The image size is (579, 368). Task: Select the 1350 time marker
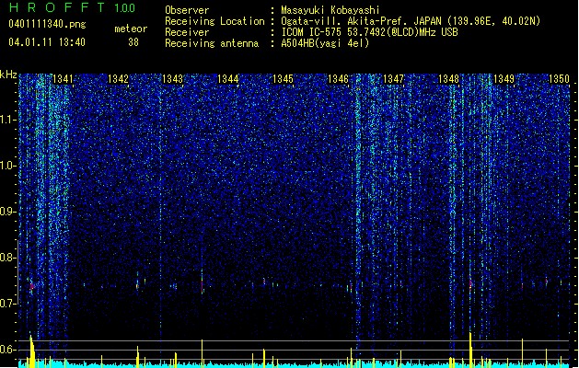(559, 79)
